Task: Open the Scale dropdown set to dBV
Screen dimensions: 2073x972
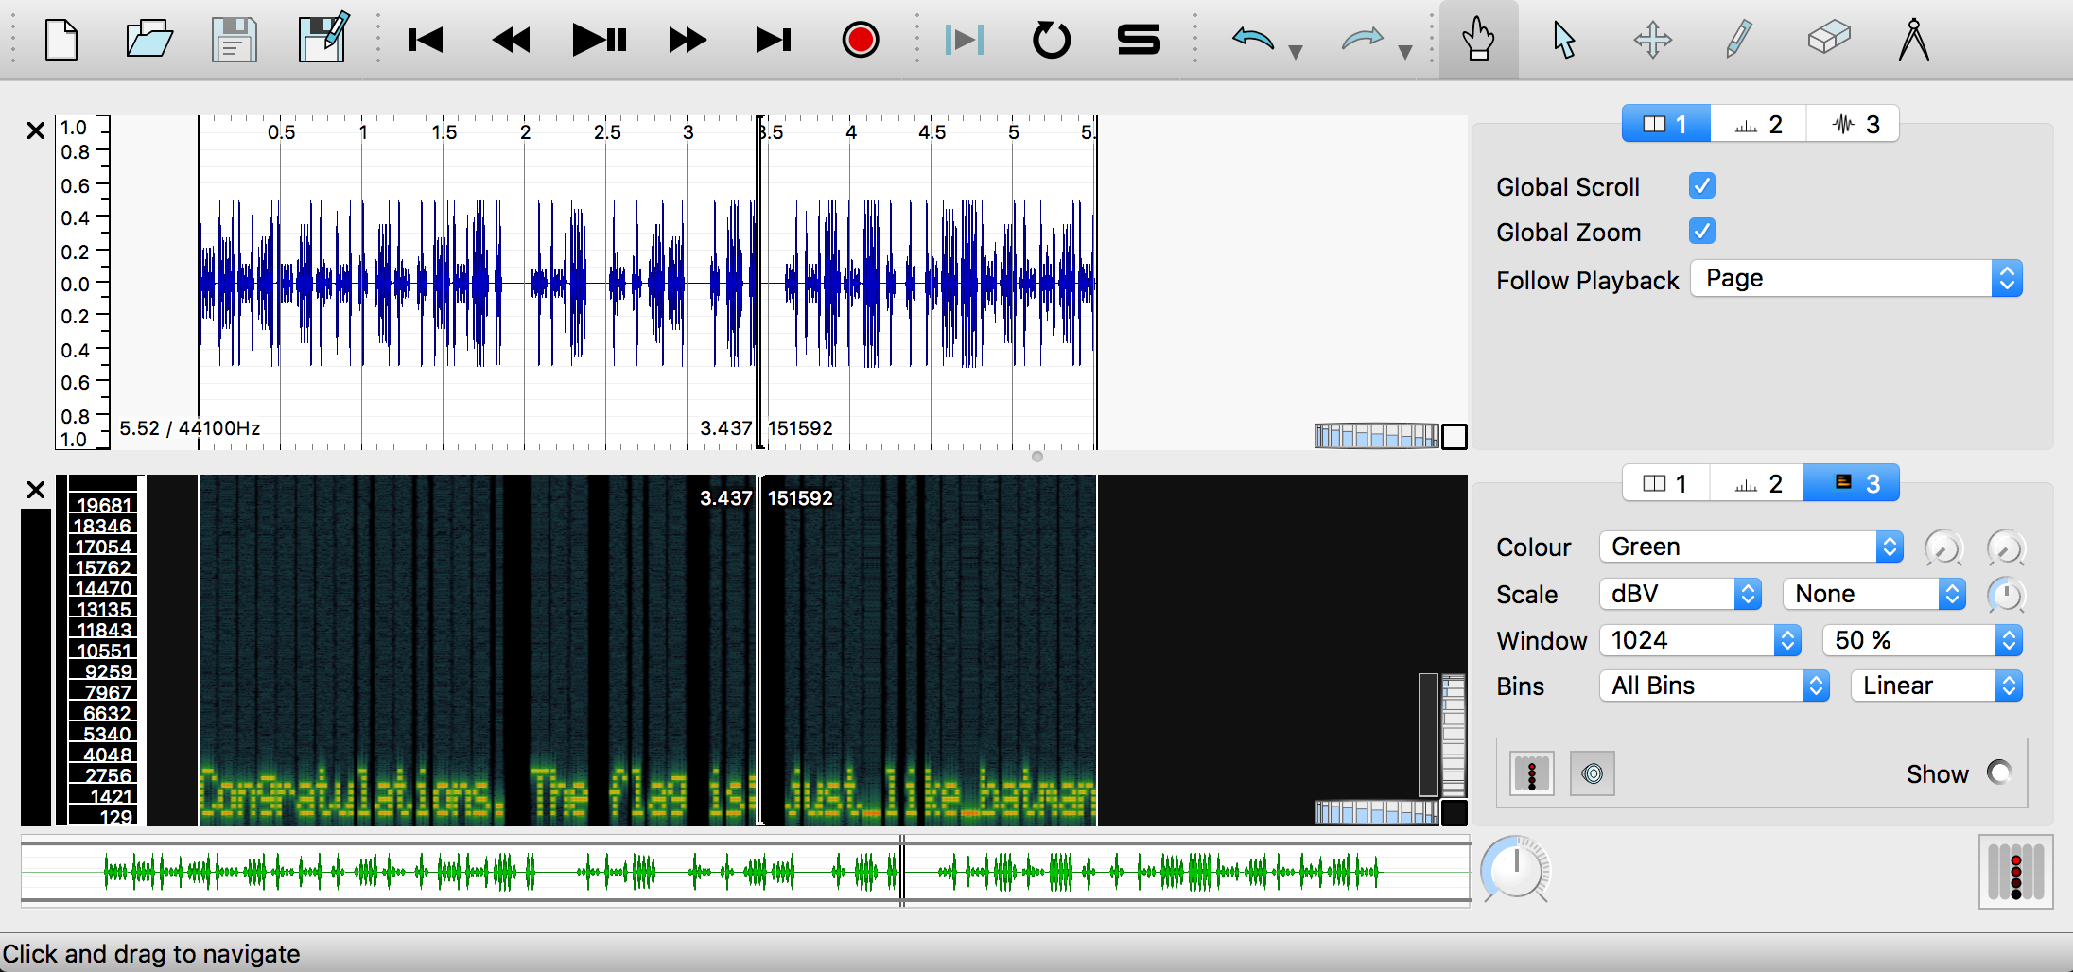Action: pyautogui.click(x=1681, y=594)
